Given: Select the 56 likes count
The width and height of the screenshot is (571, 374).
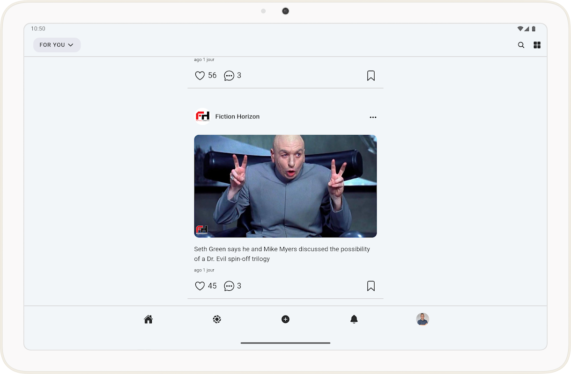Looking at the screenshot, I should [212, 76].
